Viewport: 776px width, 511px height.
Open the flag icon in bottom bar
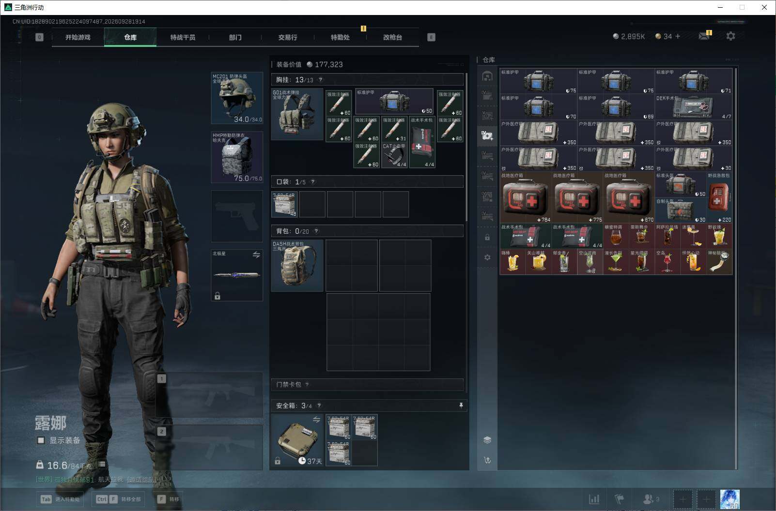click(x=619, y=499)
